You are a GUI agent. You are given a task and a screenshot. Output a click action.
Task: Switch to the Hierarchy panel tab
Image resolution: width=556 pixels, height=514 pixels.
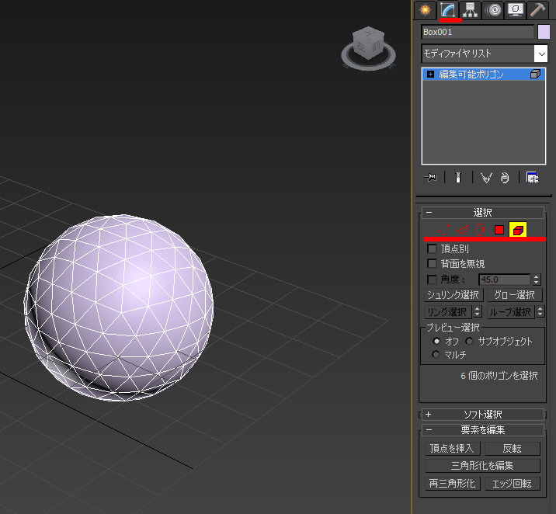pyautogui.click(x=470, y=10)
